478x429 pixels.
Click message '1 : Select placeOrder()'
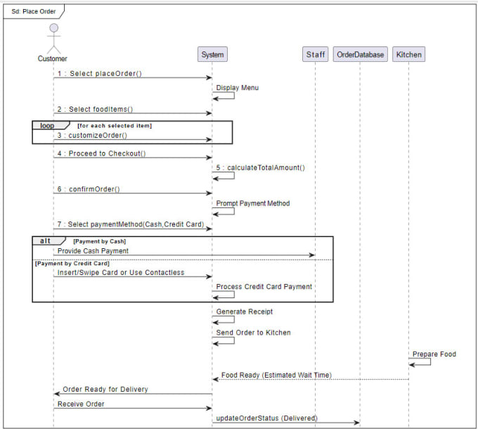(99, 73)
